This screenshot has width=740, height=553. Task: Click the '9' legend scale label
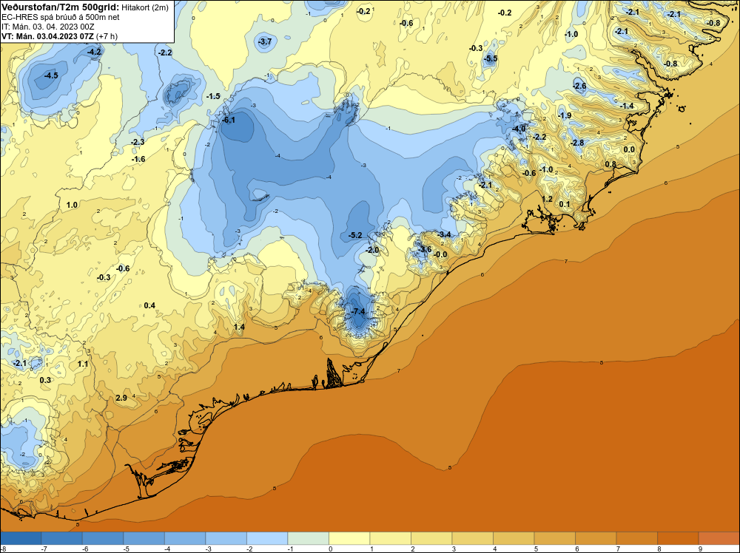700,549
